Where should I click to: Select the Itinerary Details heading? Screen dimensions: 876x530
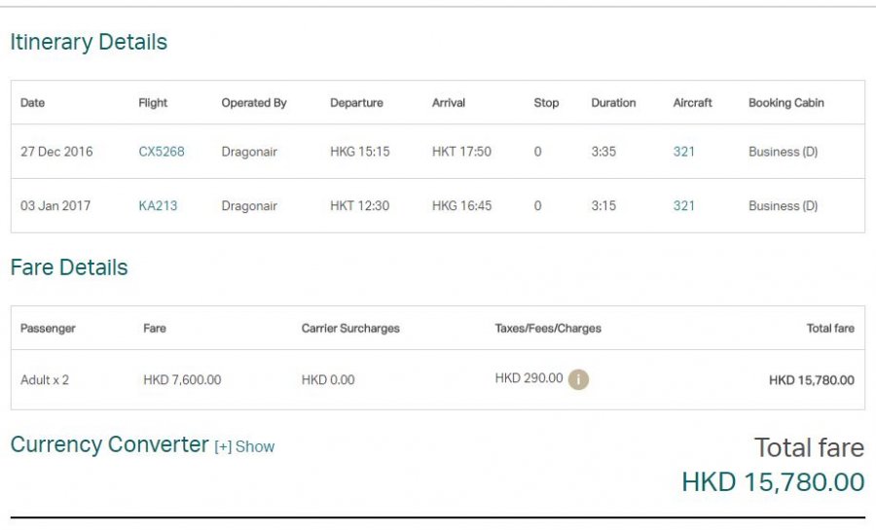click(89, 43)
